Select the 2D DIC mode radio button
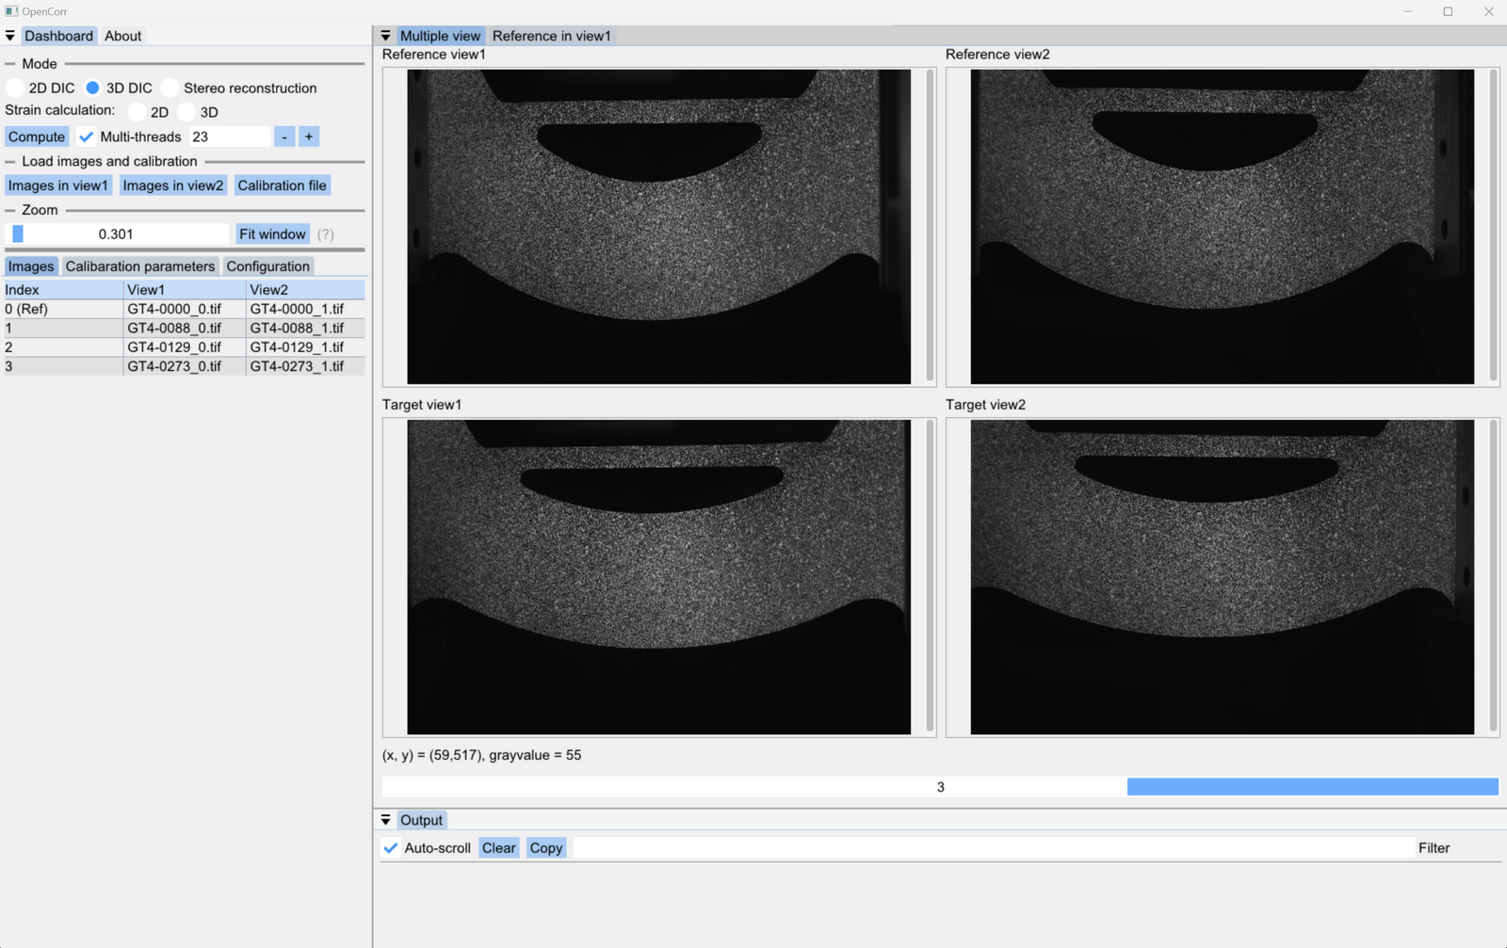The image size is (1507, 948). 14,87
